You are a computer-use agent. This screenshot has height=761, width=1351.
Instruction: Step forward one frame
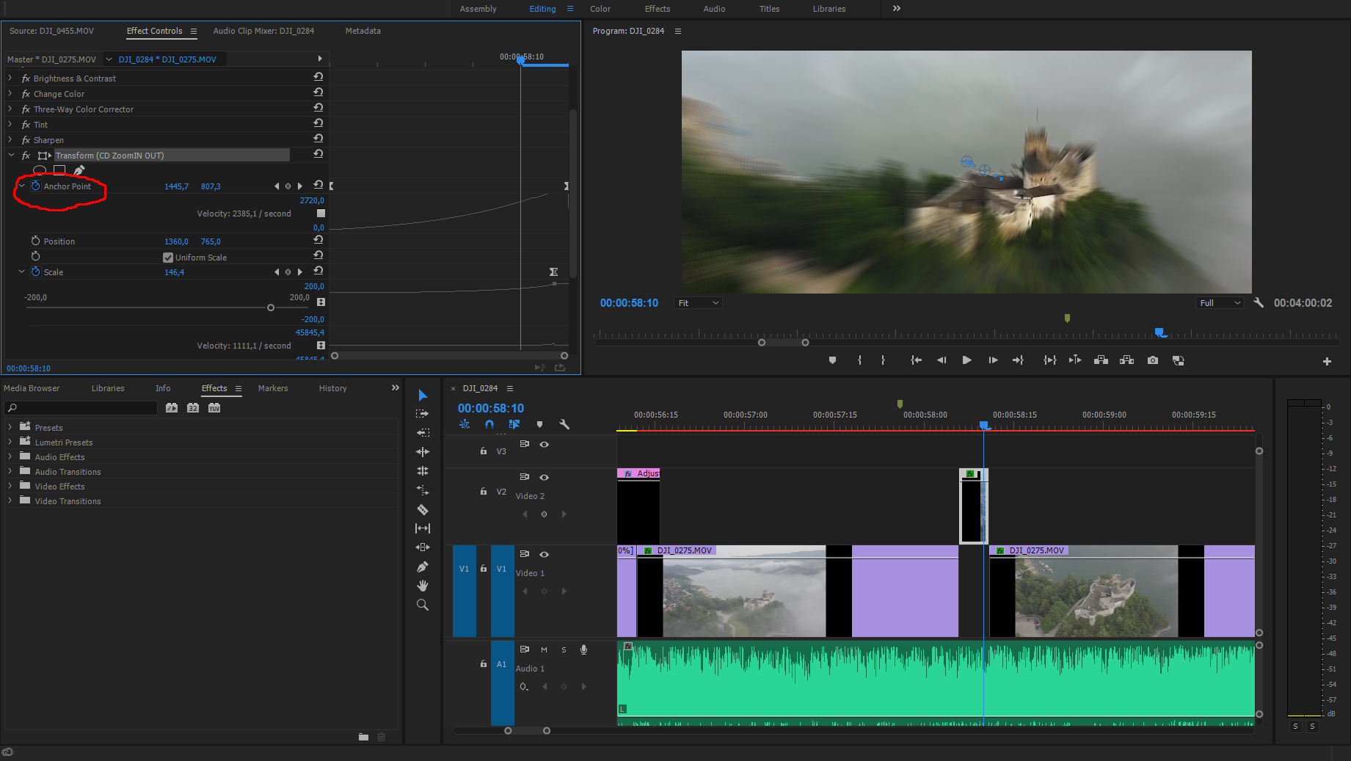tap(993, 360)
